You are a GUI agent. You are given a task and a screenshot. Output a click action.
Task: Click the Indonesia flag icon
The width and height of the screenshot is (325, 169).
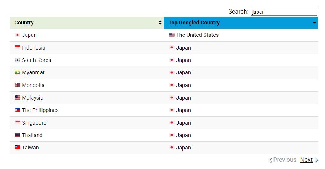17,48
